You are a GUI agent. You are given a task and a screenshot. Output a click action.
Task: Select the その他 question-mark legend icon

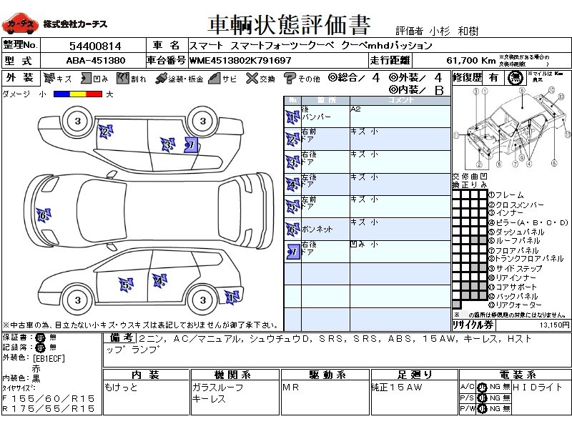coord(290,78)
